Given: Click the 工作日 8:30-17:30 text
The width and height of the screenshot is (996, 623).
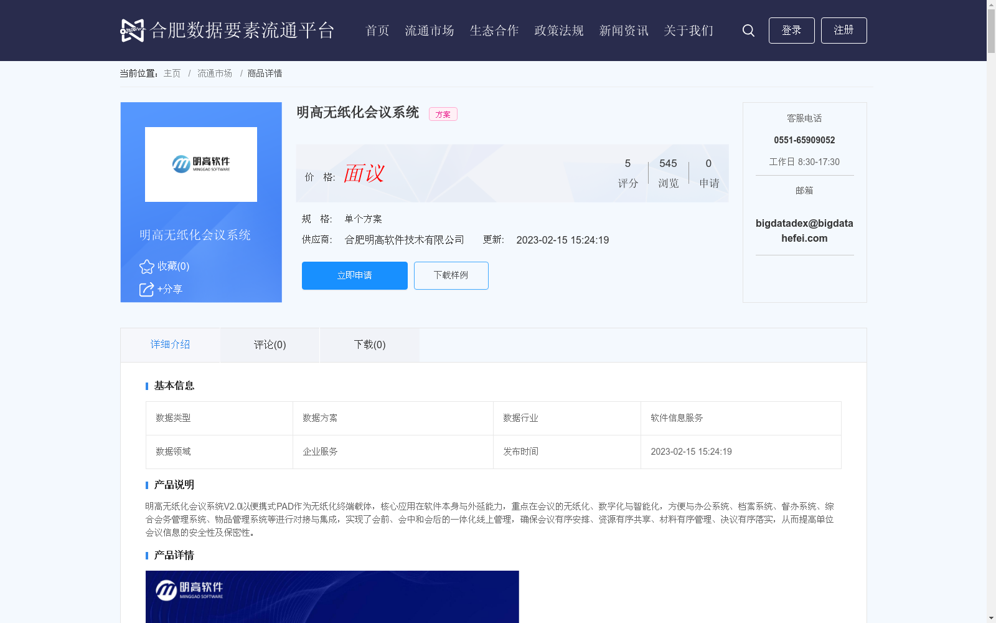Looking at the screenshot, I should (804, 162).
